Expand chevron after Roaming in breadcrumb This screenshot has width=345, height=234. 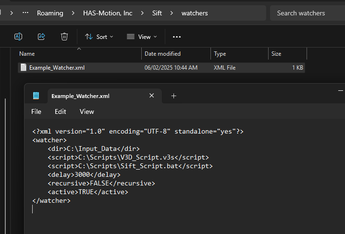[73, 13]
